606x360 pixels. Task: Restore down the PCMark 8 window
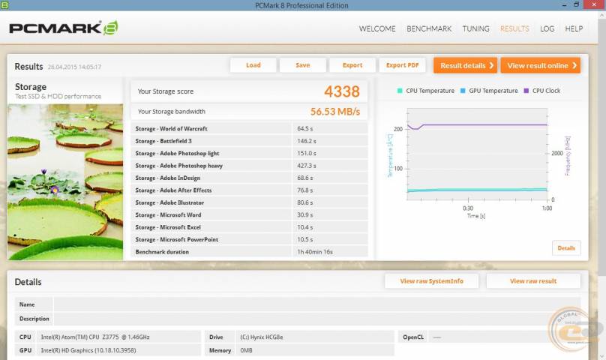576,4
